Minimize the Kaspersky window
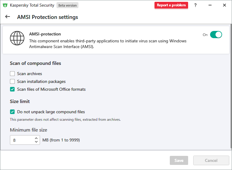The width and height of the screenshot is (232, 170). tap(210, 5)
